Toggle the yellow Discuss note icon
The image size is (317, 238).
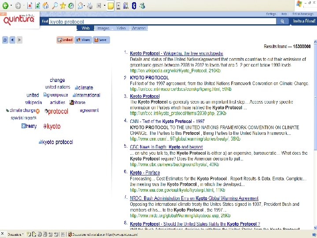click(x=111, y=6)
